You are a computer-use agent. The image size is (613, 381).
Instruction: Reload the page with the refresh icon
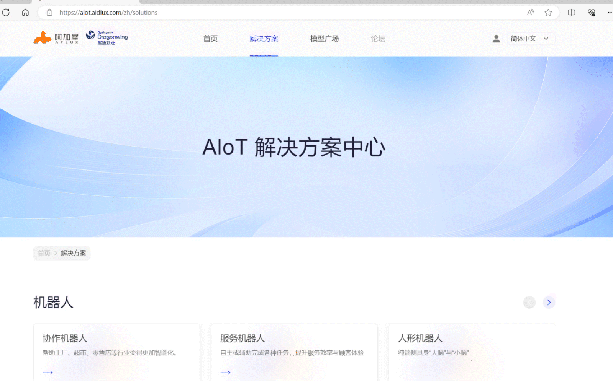click(6, 13)
